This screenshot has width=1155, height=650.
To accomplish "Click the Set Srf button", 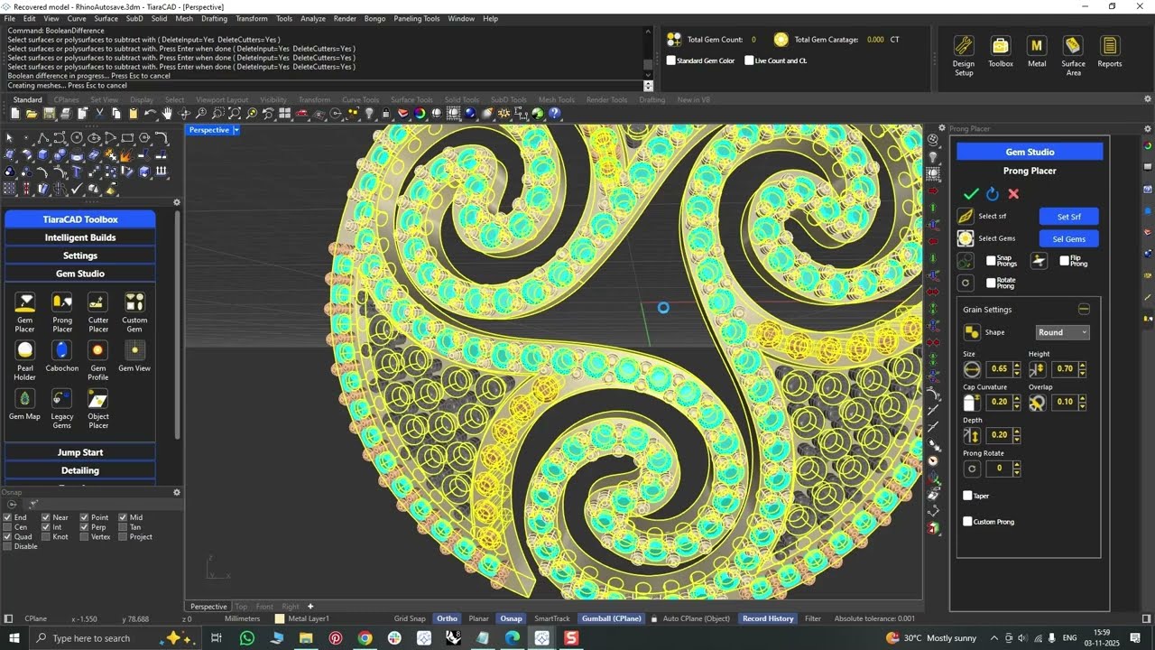I will click(x=1069, y=217).
